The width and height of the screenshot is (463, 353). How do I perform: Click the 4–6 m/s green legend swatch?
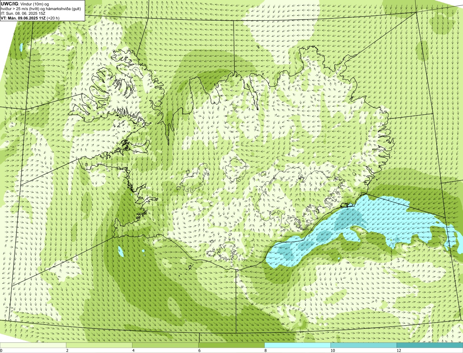(166, 345)
